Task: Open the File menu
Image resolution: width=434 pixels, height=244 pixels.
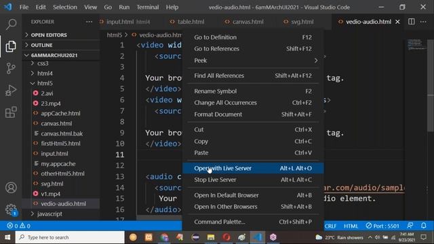Action: pyautogui.click(x=24, y=7)
